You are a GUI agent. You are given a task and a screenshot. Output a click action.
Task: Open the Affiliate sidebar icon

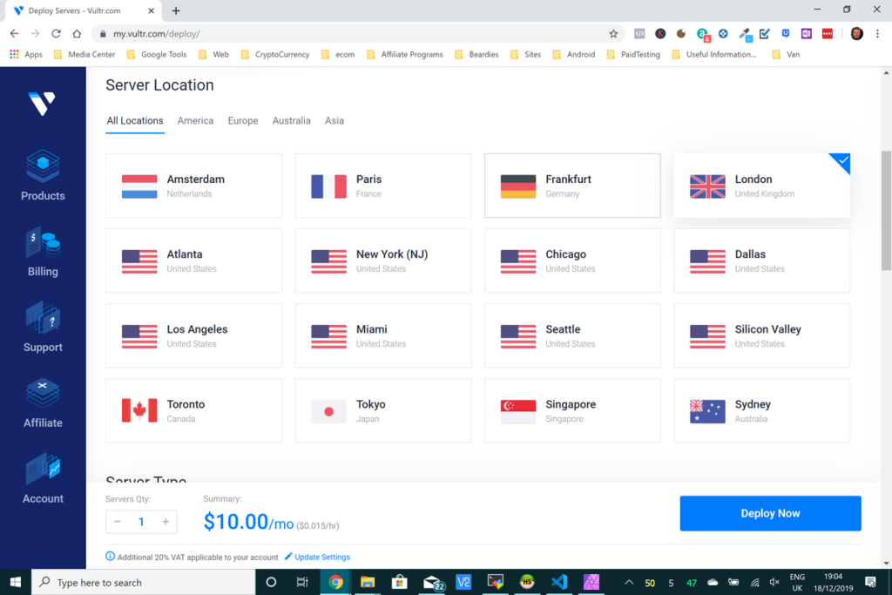43,393
